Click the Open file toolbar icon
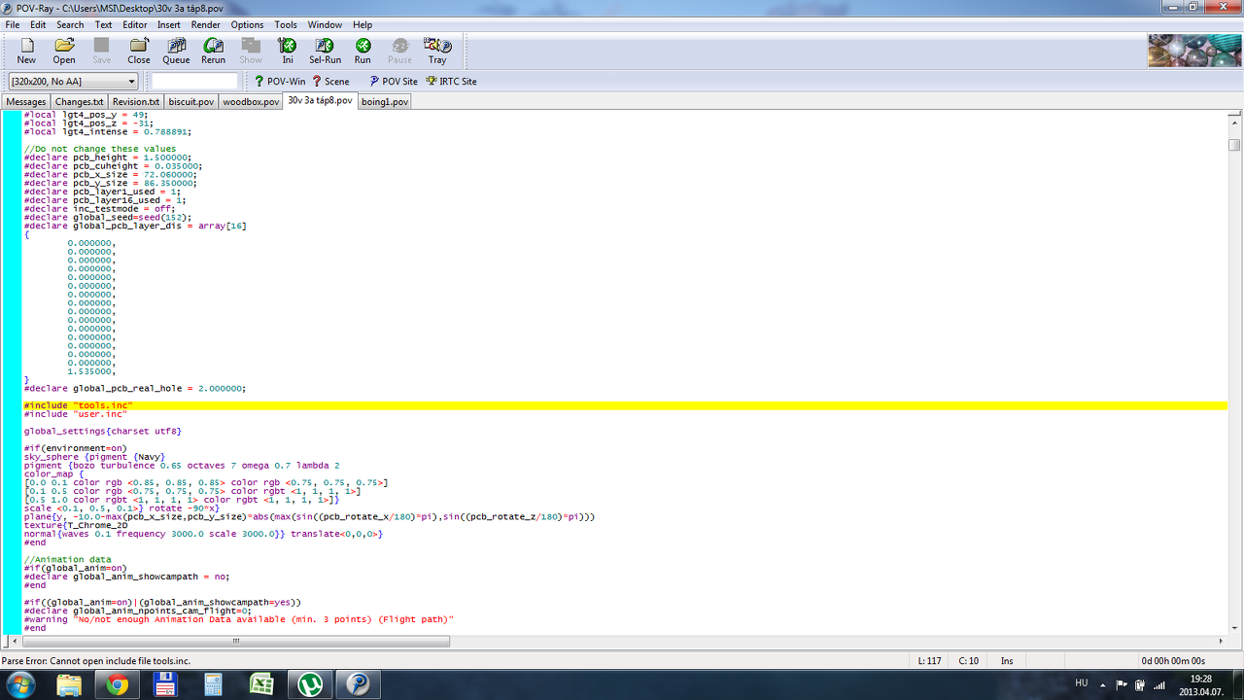The height and width of the screenshot is (700, 1244). tap(64, 51)
